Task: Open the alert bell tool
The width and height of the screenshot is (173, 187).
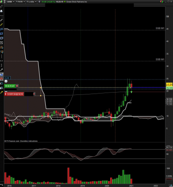Action: click(1, 11)
